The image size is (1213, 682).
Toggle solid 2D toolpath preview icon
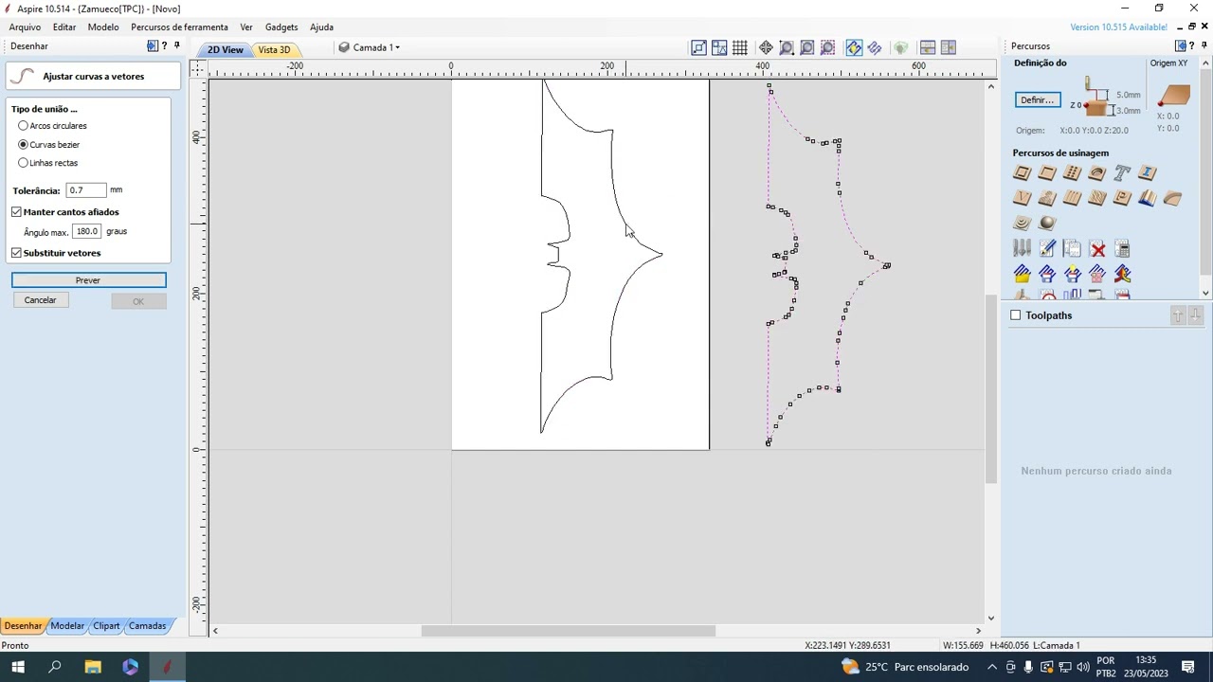(854, 47)
